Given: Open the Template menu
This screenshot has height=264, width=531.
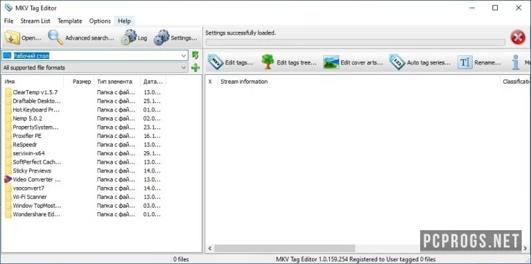Looking at the screenshot, I should pos(70,21).
